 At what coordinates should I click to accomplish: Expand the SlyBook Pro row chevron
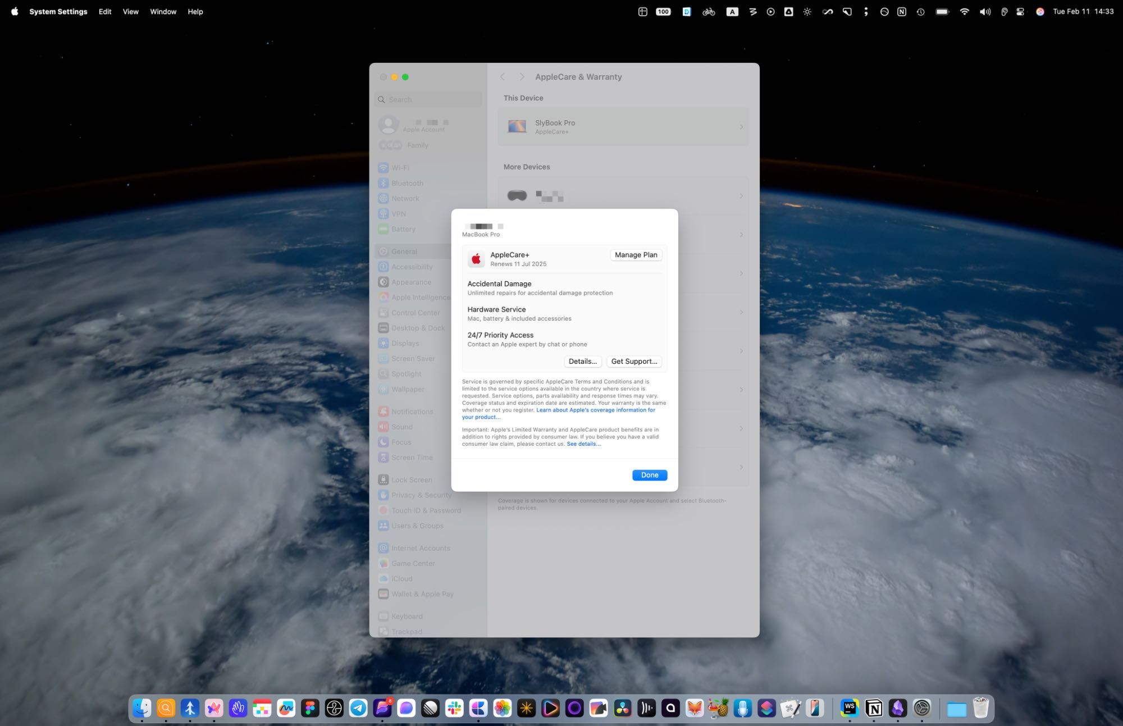(x=741, y=127)
